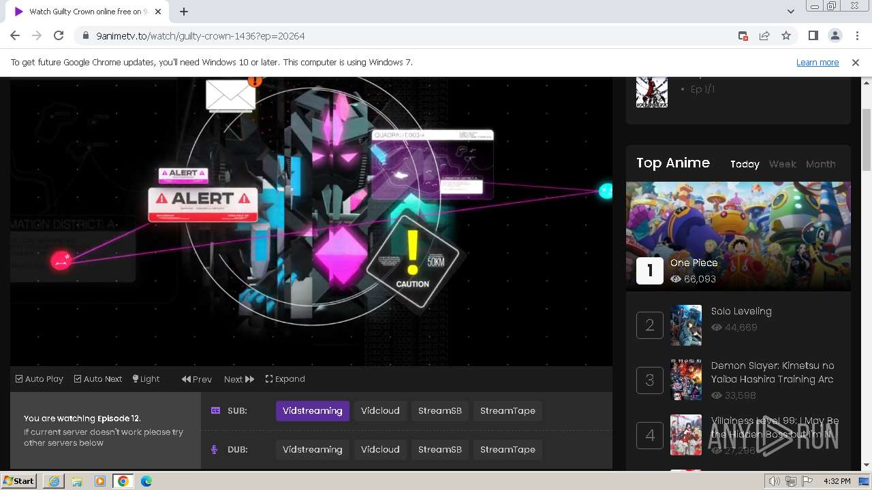
Task: Open the Solo Leveling link
Action: click(741, 311)
